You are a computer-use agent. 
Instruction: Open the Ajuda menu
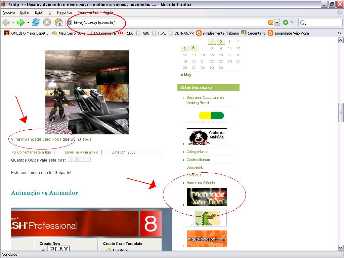tap(108, 12)
